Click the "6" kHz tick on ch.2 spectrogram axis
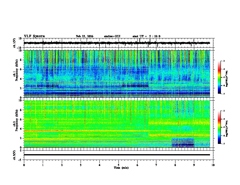This screenshot has height=185, width=240. (x=21, y=119)
